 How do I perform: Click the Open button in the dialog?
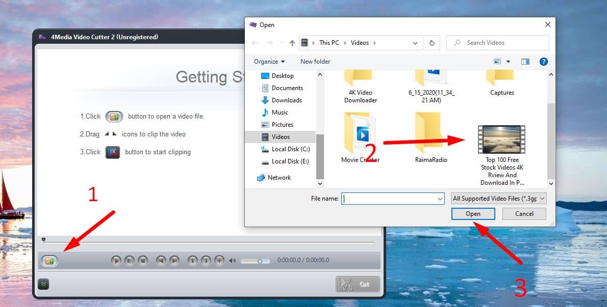coord(473,213)
